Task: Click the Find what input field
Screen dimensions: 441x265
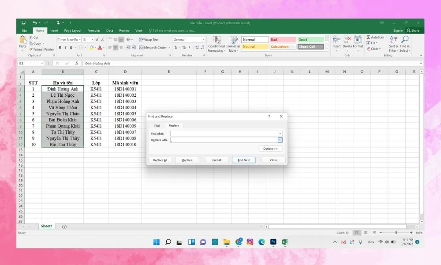Action: click(224, 133)
